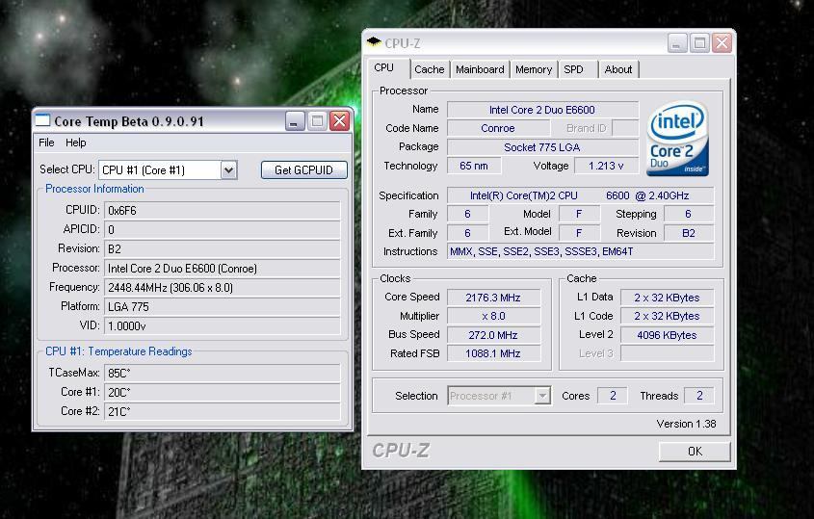
Task: Click the Name field Intel Core 2 Duo E6600
Action: pos(542,110)
